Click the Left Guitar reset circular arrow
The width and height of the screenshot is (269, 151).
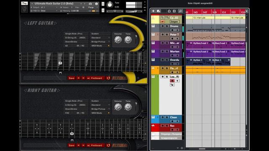tap(108, 78)
